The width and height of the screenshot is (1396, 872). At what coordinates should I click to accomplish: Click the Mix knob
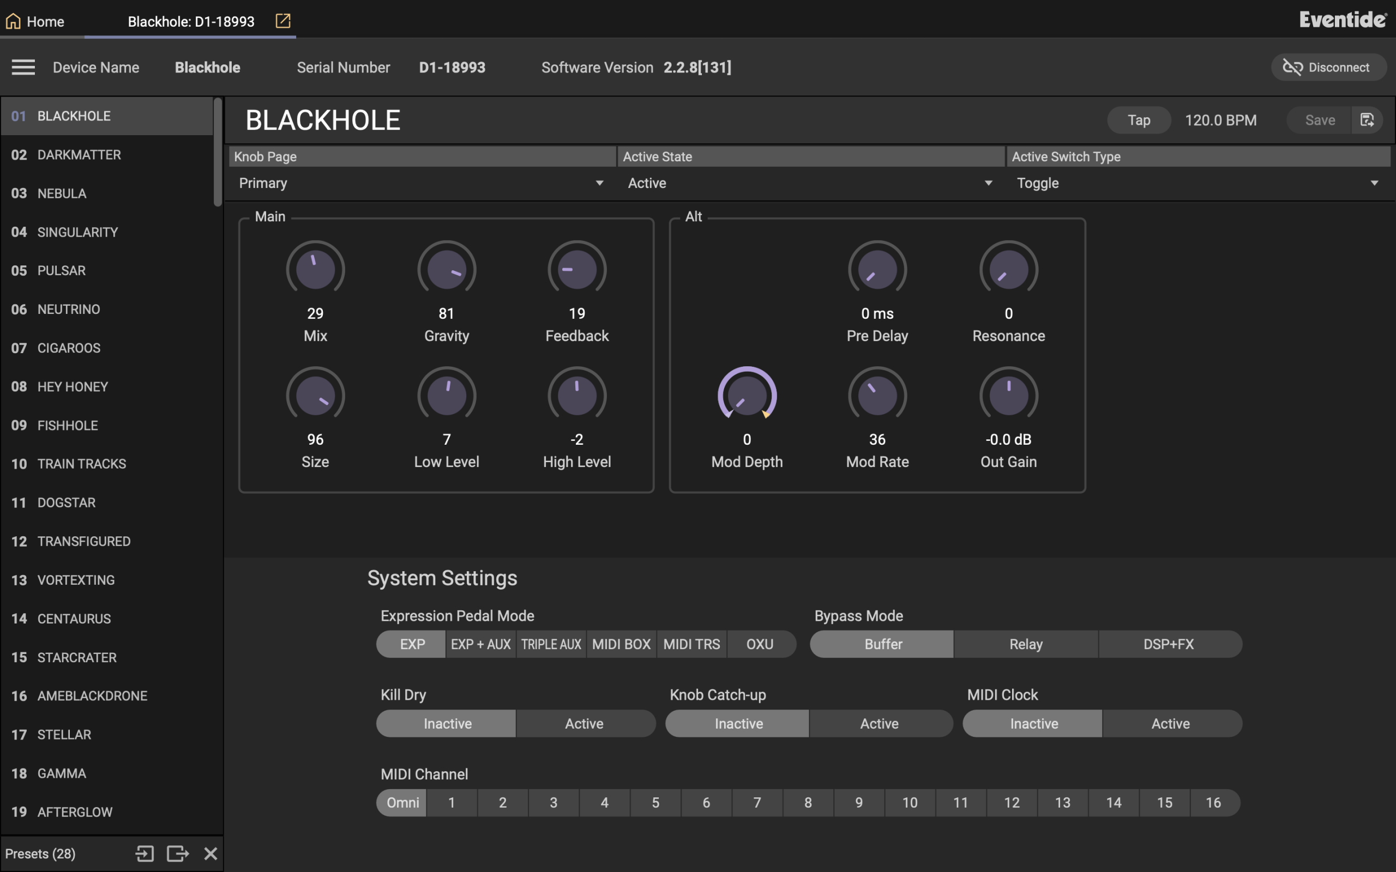[316, 269]
